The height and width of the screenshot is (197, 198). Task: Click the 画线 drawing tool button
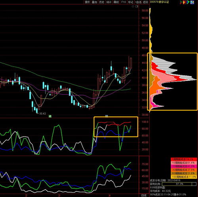[116, 2]
